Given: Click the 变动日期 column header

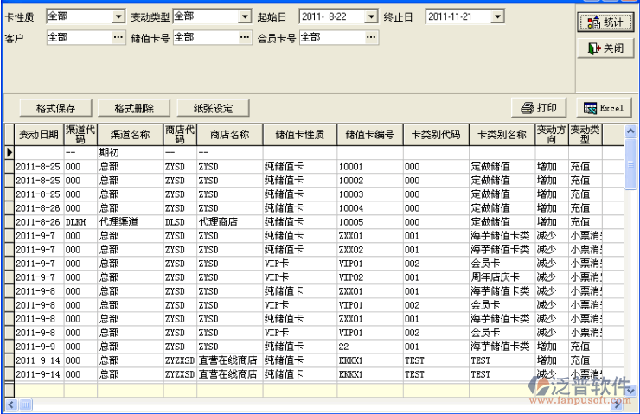Looking at the screenshot, I should 39,135.
